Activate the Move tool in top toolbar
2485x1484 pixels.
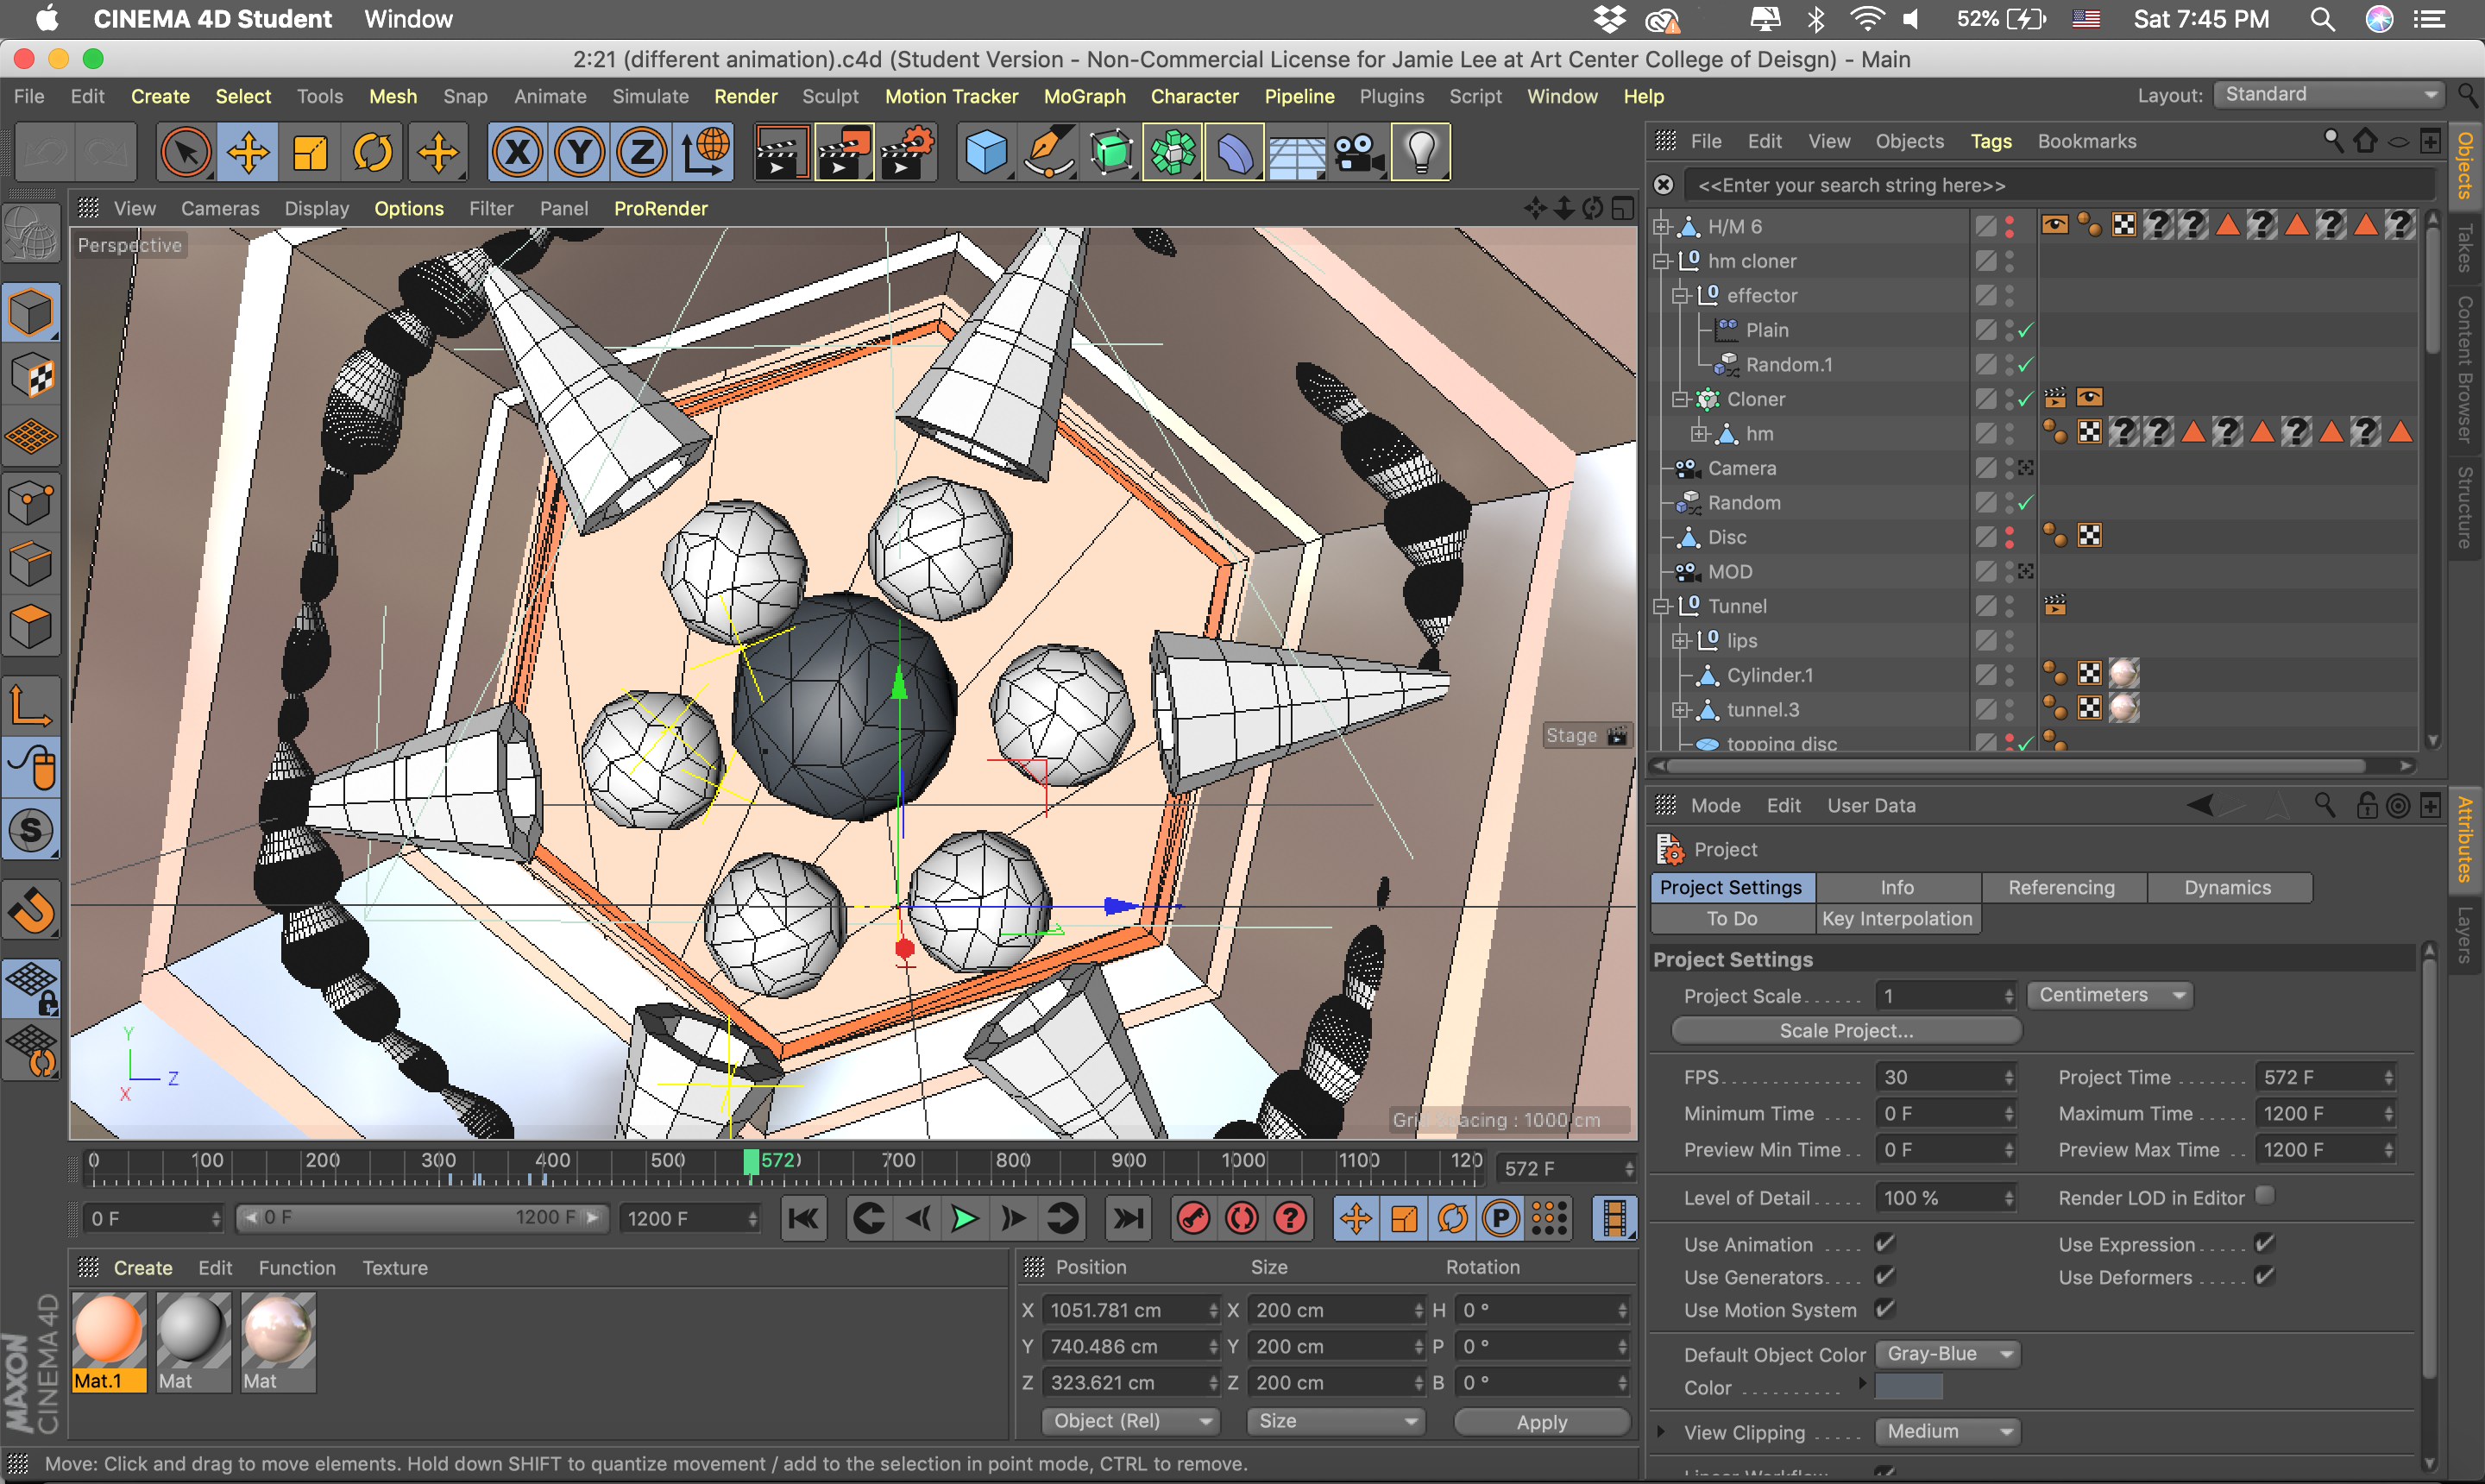248,153
